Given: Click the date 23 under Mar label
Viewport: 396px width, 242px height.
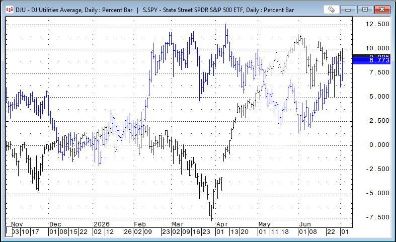Looking at the screenshot, I should click(x=206, y=232).
